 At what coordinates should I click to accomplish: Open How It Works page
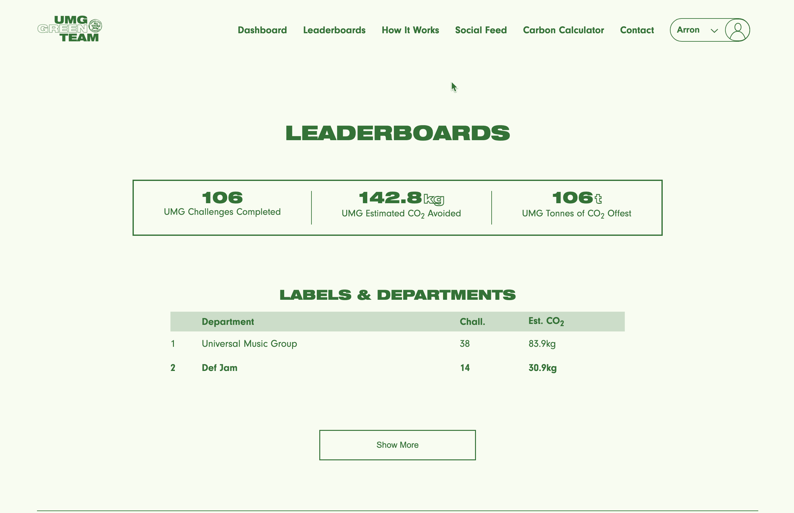click(410, 30)
